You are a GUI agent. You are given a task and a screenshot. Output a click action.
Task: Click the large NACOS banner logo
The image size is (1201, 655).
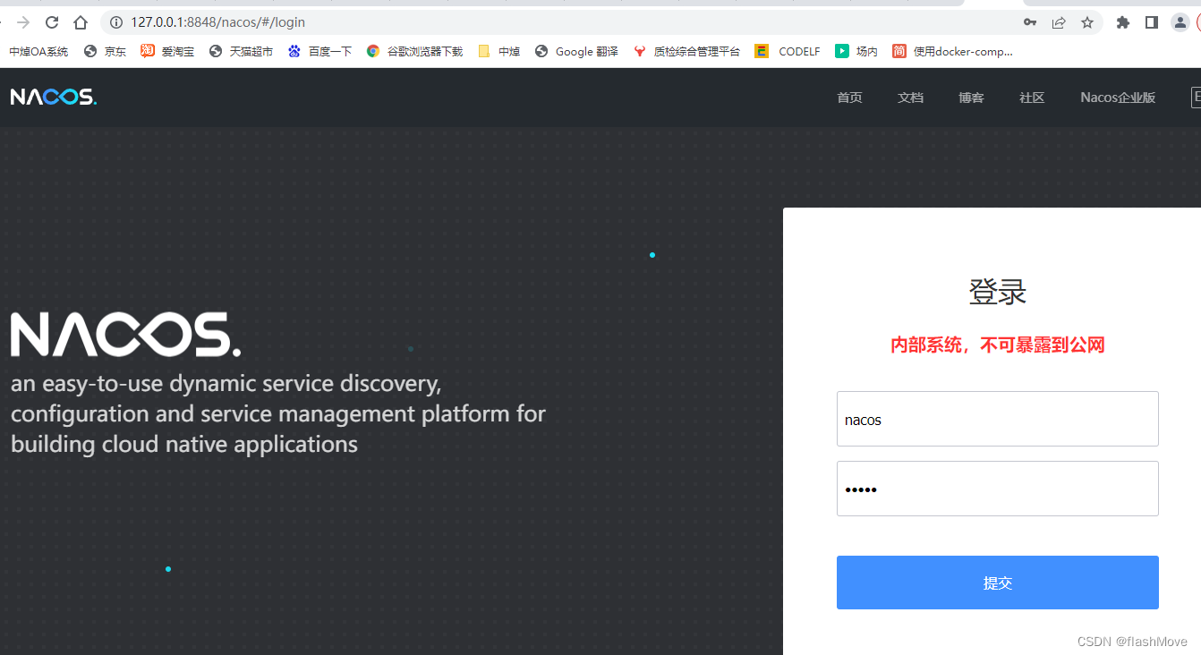[125, 335]
